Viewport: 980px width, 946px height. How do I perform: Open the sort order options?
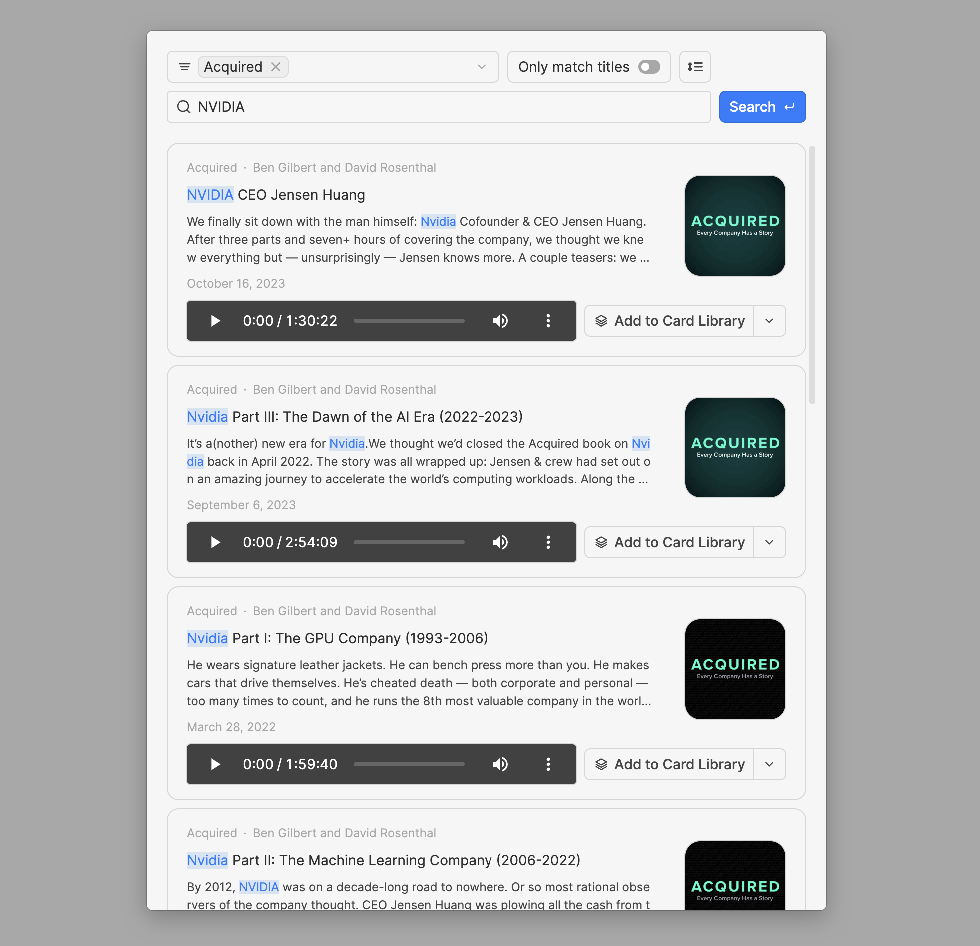[x=695, y=67]
